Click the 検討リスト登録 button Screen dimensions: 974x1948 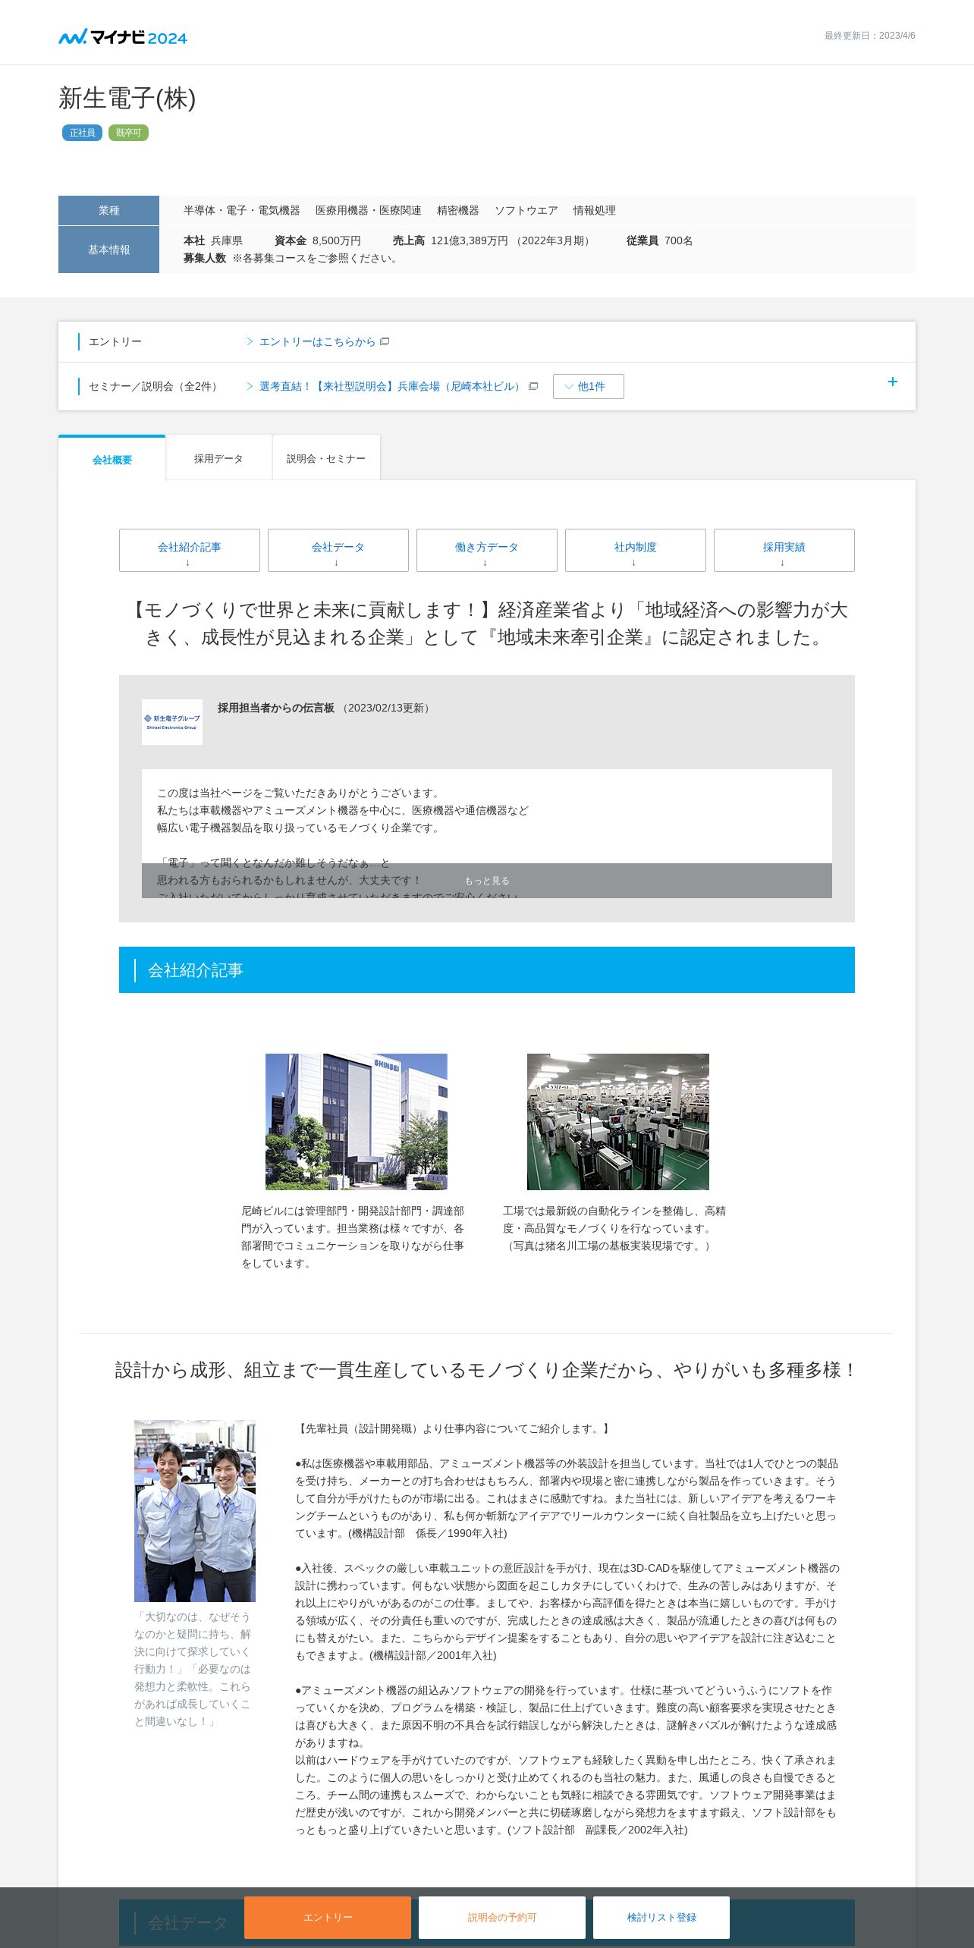[661, 1918]
